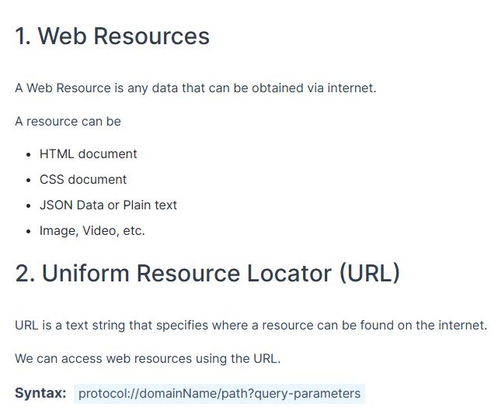Click the sentence defining a Web Resource
The width and height of the screenshot is (498, 407).
coord(196,88)
